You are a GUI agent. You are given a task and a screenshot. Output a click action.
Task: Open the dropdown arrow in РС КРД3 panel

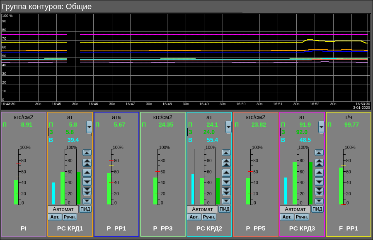click(321, 127)
